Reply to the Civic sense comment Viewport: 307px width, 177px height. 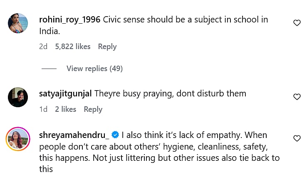pos(107,47)
